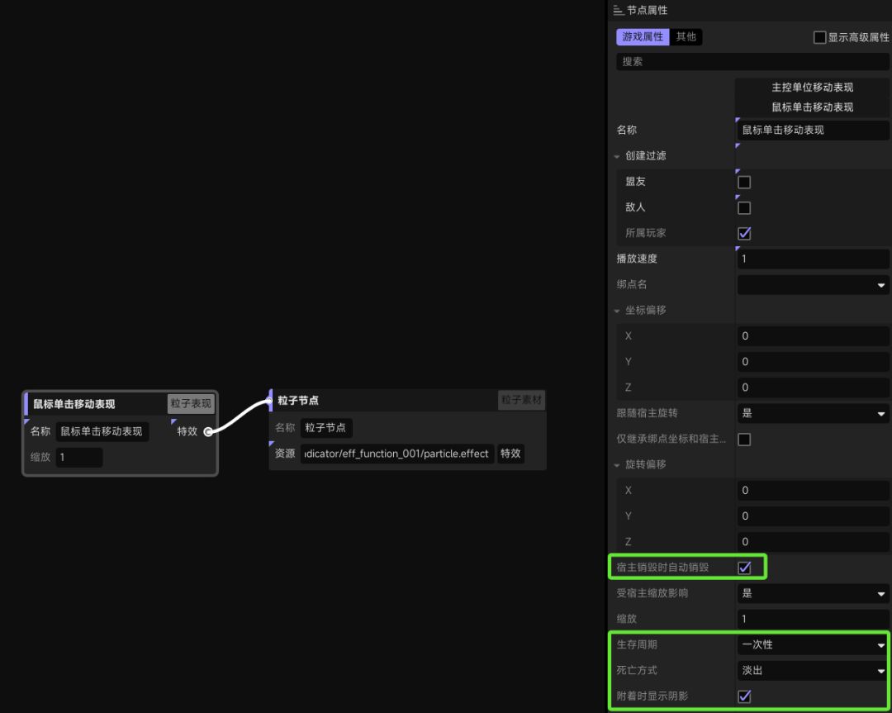892x713 pixels.
Task: Check the 敌人 filter checkbox
Action: 744,207
